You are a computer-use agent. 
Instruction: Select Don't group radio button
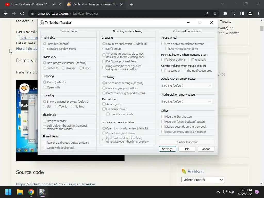point(112,49)
